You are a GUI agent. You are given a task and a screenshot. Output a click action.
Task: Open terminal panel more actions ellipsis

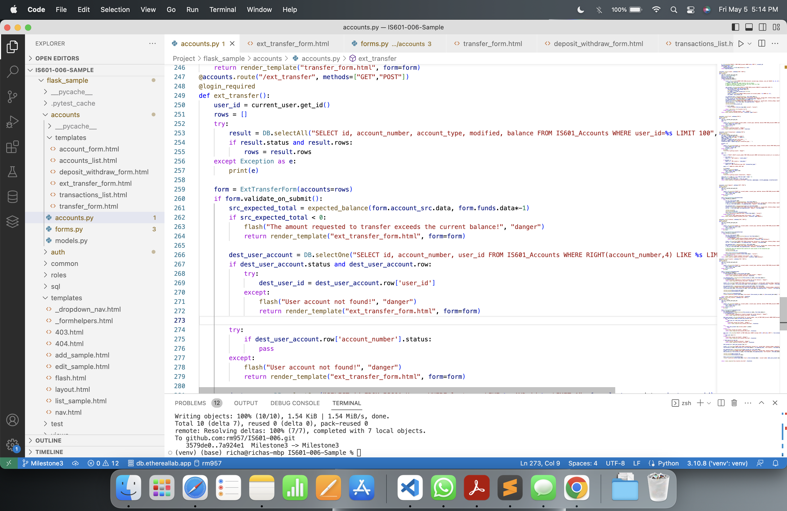pyautogui.click(x=748, y=403)
